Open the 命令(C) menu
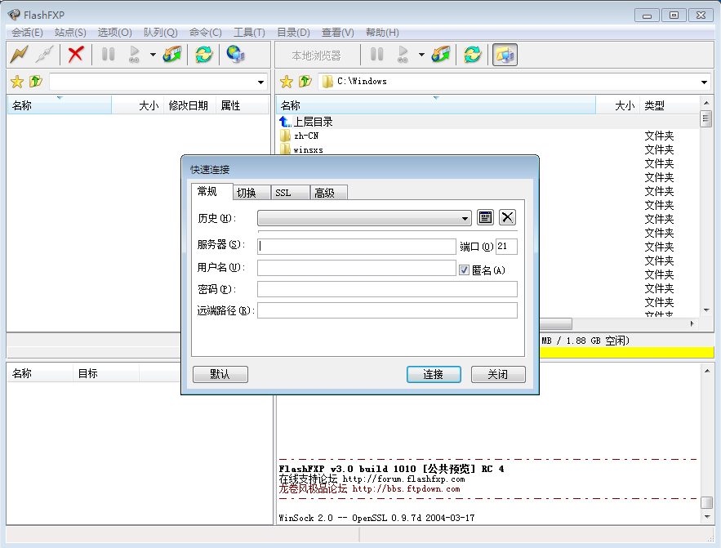This screenshot has height=548, width=721. 206,33
